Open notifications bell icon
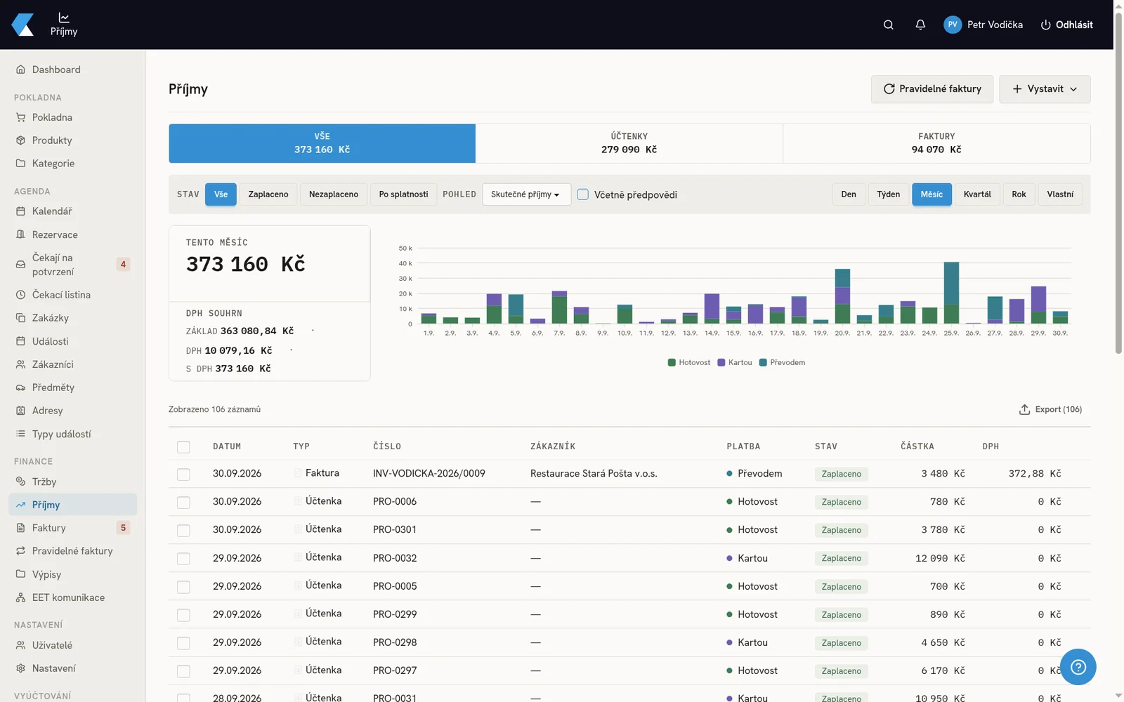This screenshot has height=702, width=1124. pyautogui.click(x=920, y=25)
